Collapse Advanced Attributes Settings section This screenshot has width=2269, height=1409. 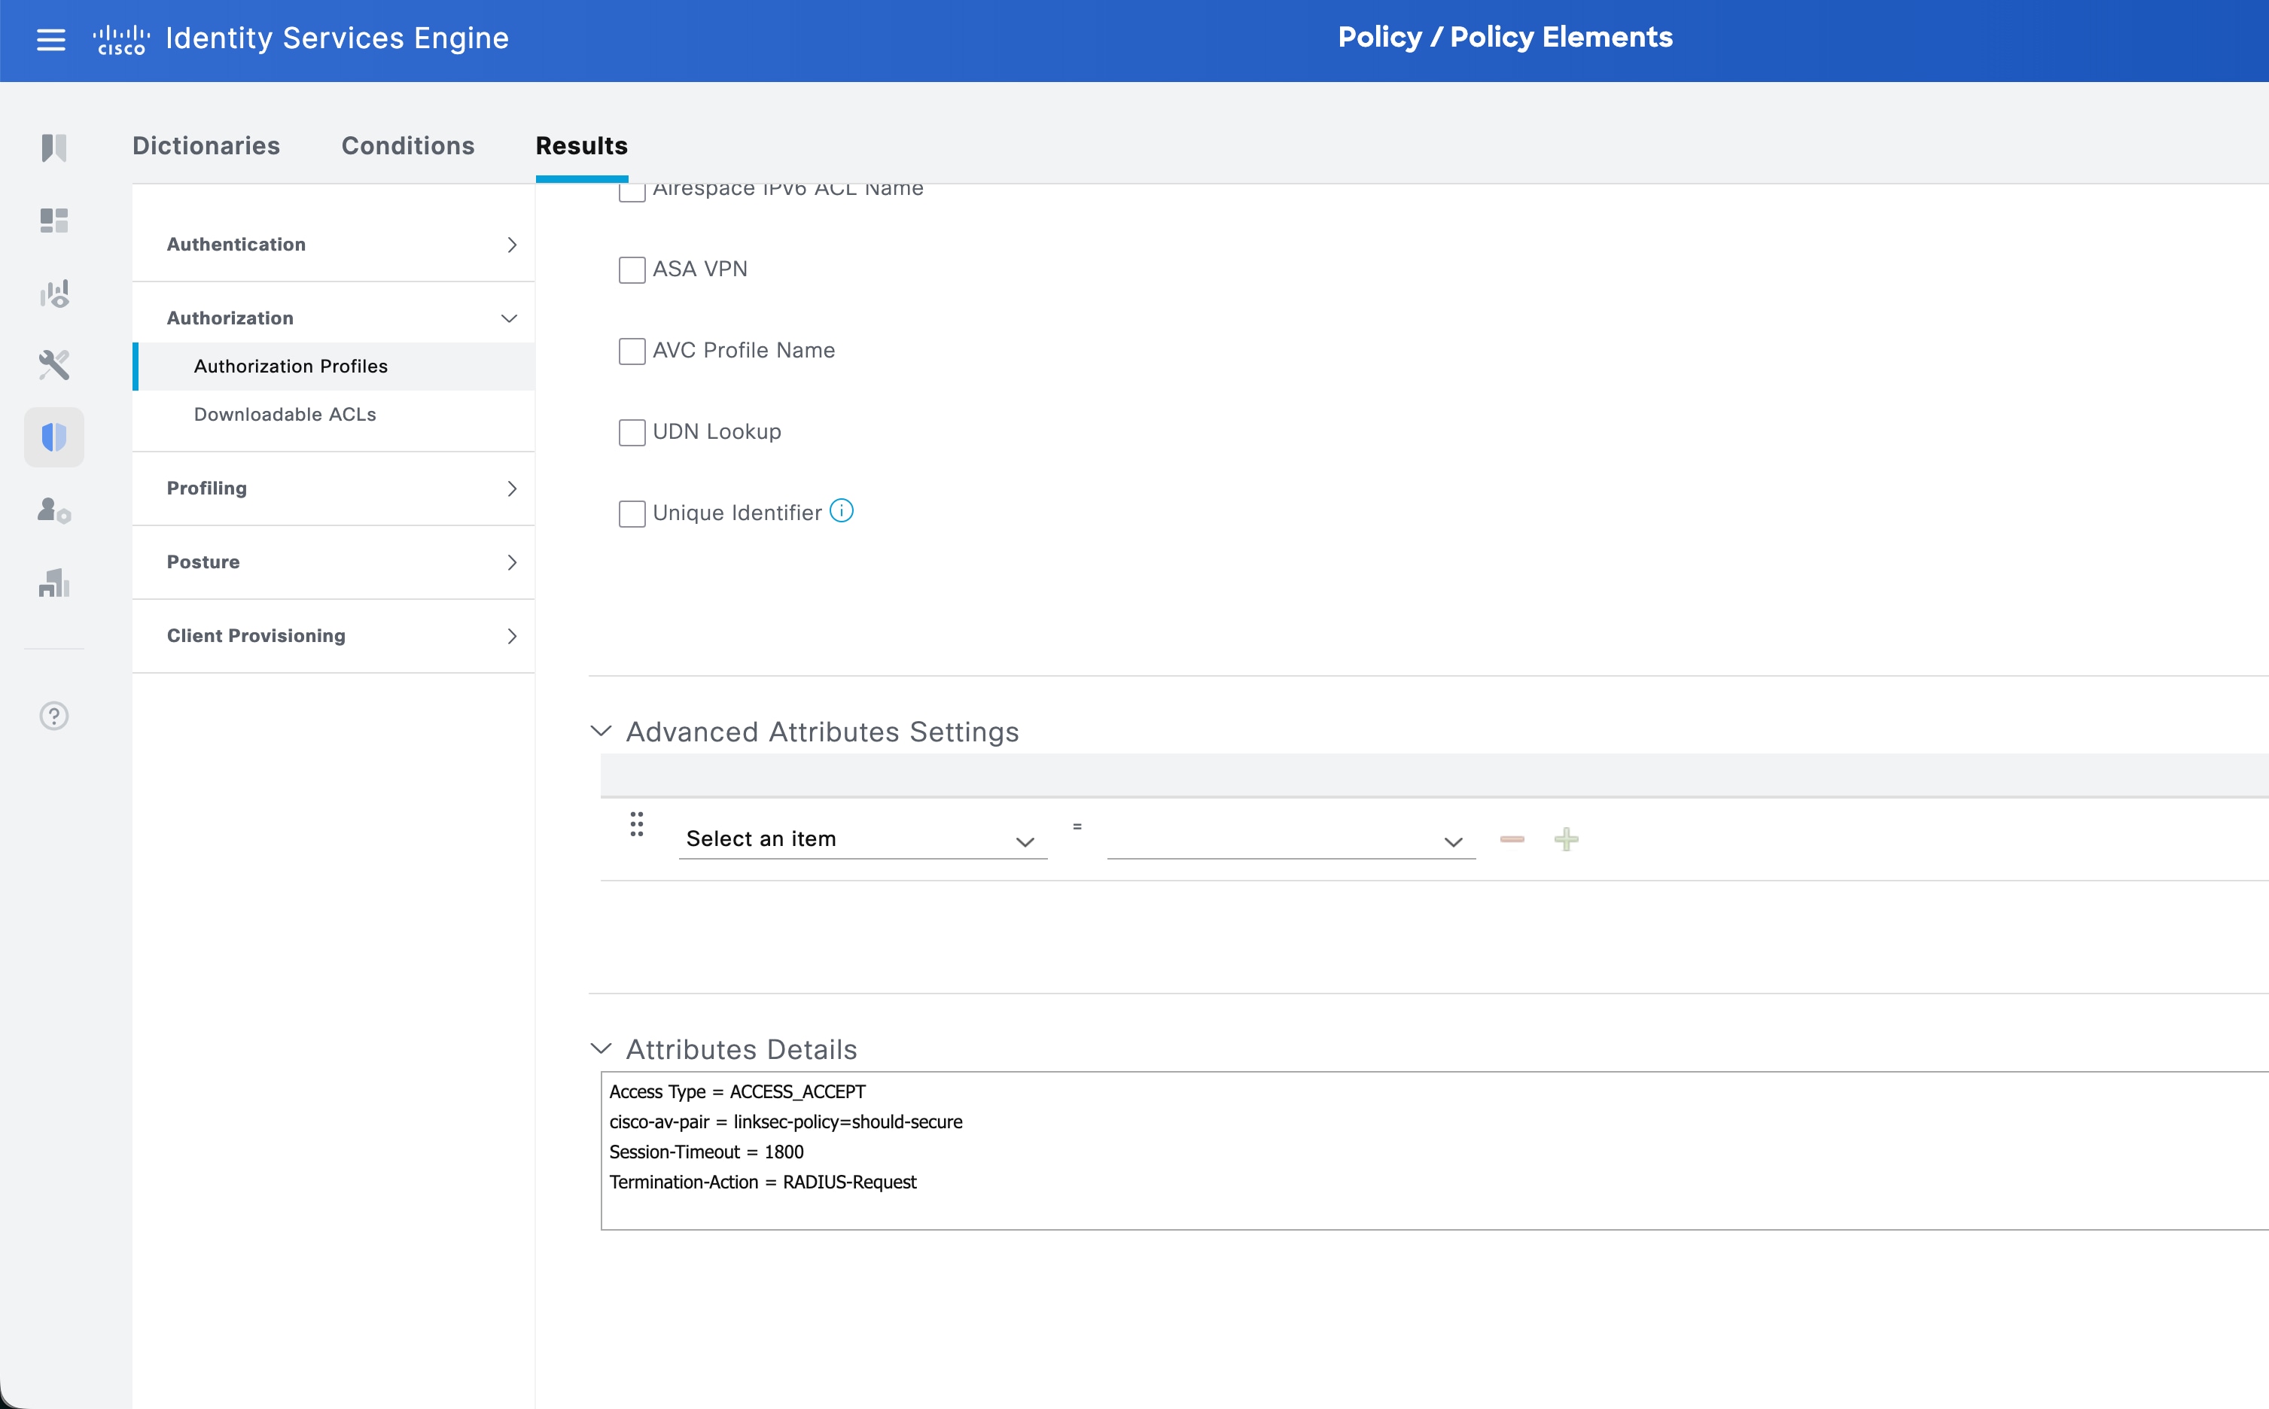[602, 732]
